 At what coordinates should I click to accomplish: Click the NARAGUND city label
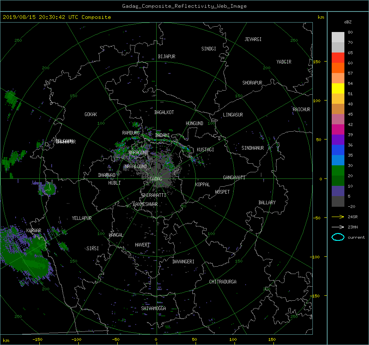[139, 153]
